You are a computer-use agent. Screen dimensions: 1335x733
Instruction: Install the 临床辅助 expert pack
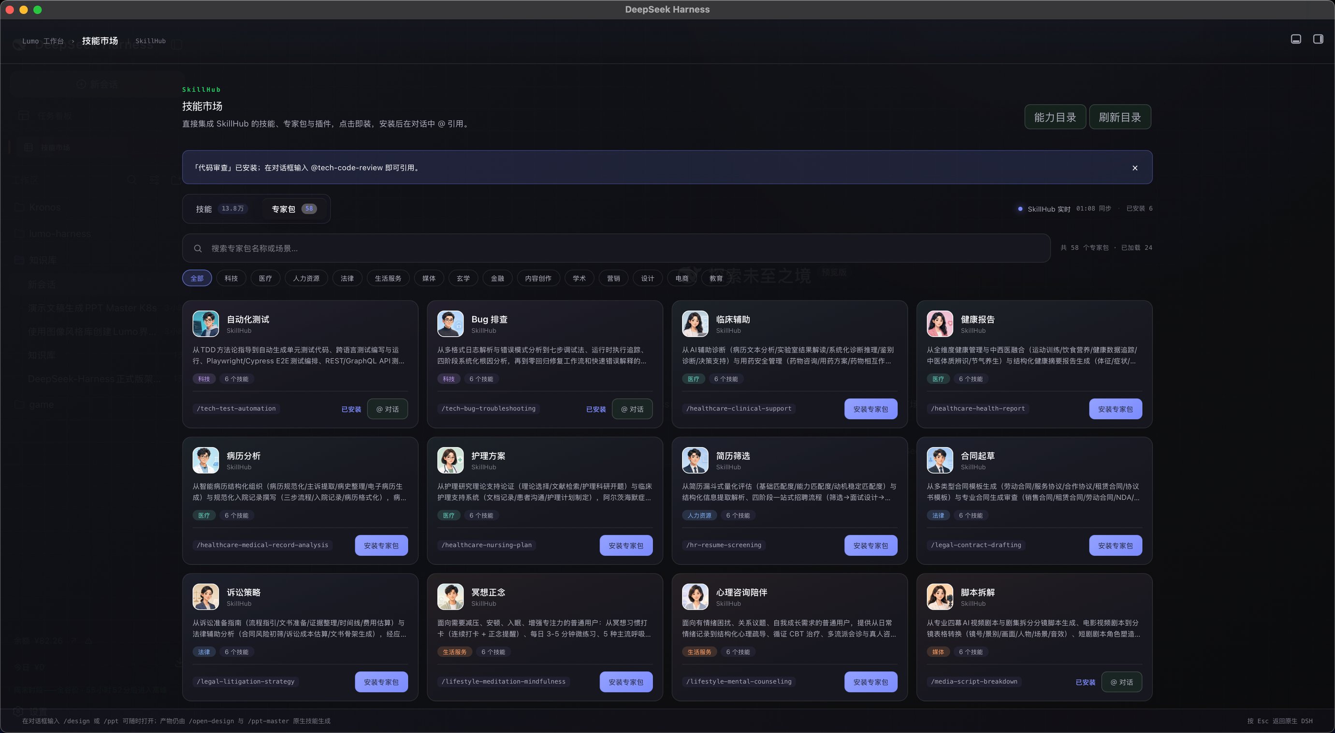point(871,409)
